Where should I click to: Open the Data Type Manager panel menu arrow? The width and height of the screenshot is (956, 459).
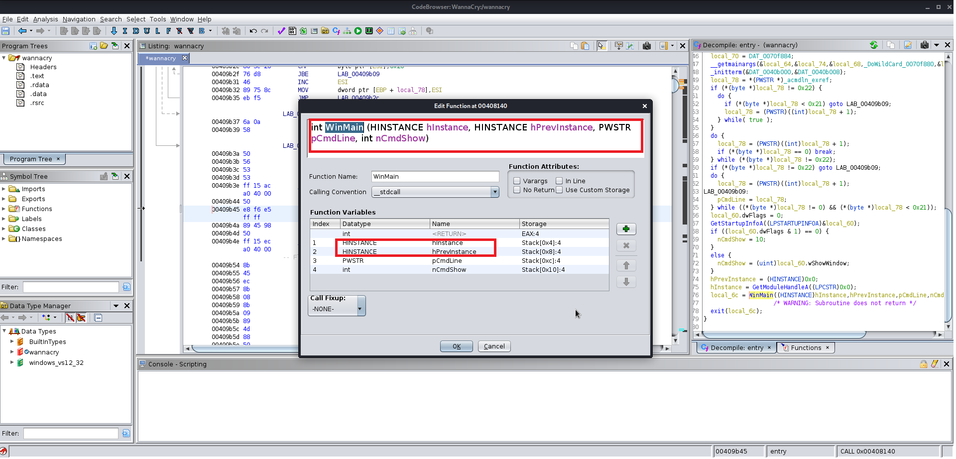tap(116, 306)
